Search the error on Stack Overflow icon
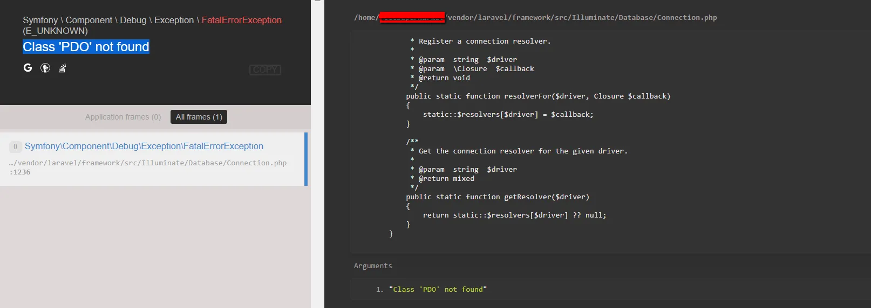Image resolution: width=871 pixels, height=308 pixels. tap(62, 68)
